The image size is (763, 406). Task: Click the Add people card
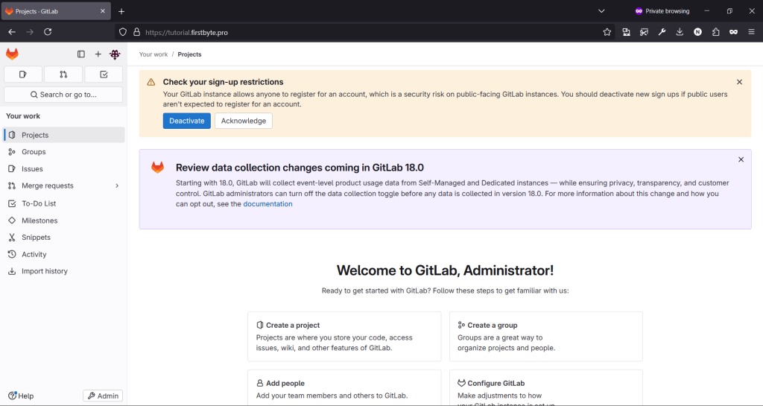344,387
